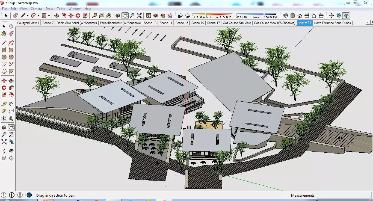The image size is (373, 201).
Task: Switch to Golf Course Site View tab
Action: coord(237,23)
